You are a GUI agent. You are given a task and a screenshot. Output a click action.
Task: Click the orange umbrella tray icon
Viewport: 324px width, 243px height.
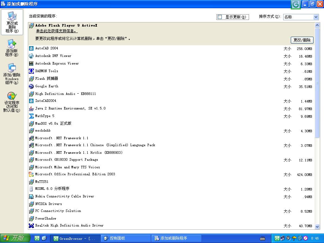294,239
